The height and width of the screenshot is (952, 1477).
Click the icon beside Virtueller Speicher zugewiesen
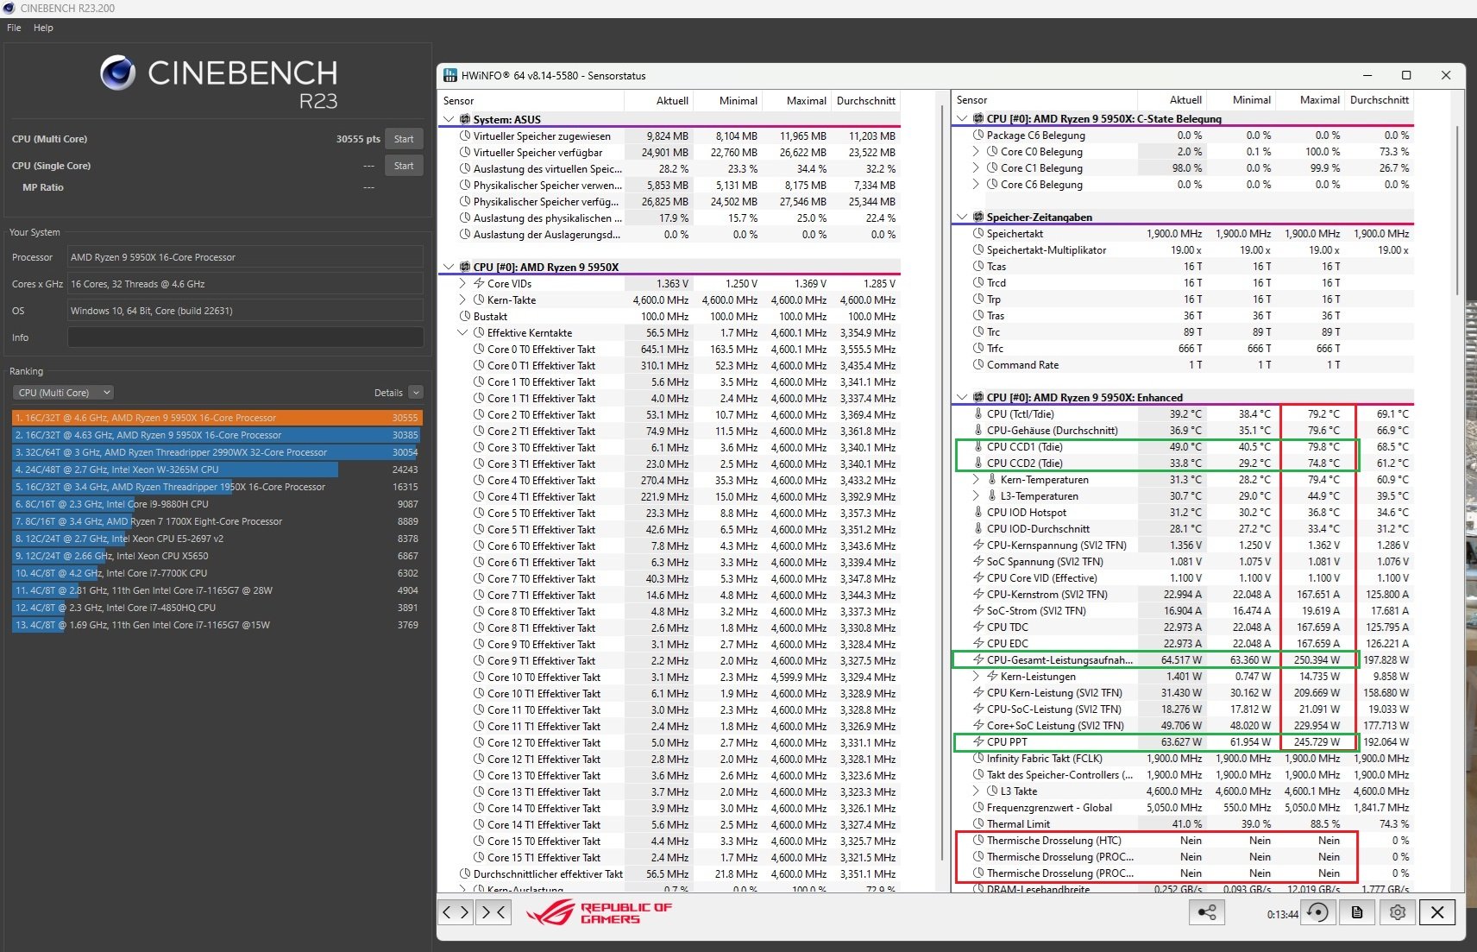pos(465,136)
